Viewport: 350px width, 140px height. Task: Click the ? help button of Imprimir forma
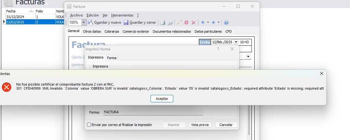[218, 49]
